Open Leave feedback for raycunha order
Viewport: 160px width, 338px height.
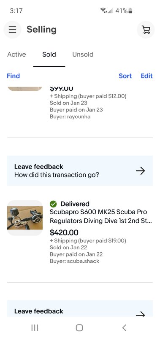point(80,171)
